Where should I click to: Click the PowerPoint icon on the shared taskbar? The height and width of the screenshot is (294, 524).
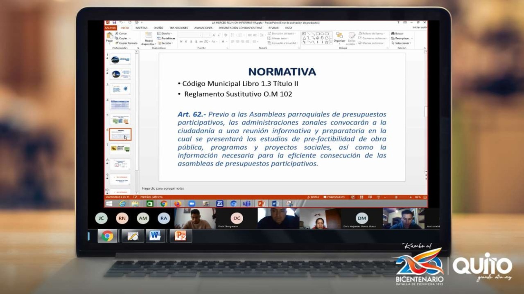point(261,204)
